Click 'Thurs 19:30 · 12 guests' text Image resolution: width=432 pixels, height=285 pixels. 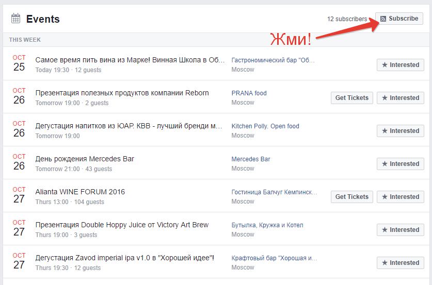coord(68,268)
